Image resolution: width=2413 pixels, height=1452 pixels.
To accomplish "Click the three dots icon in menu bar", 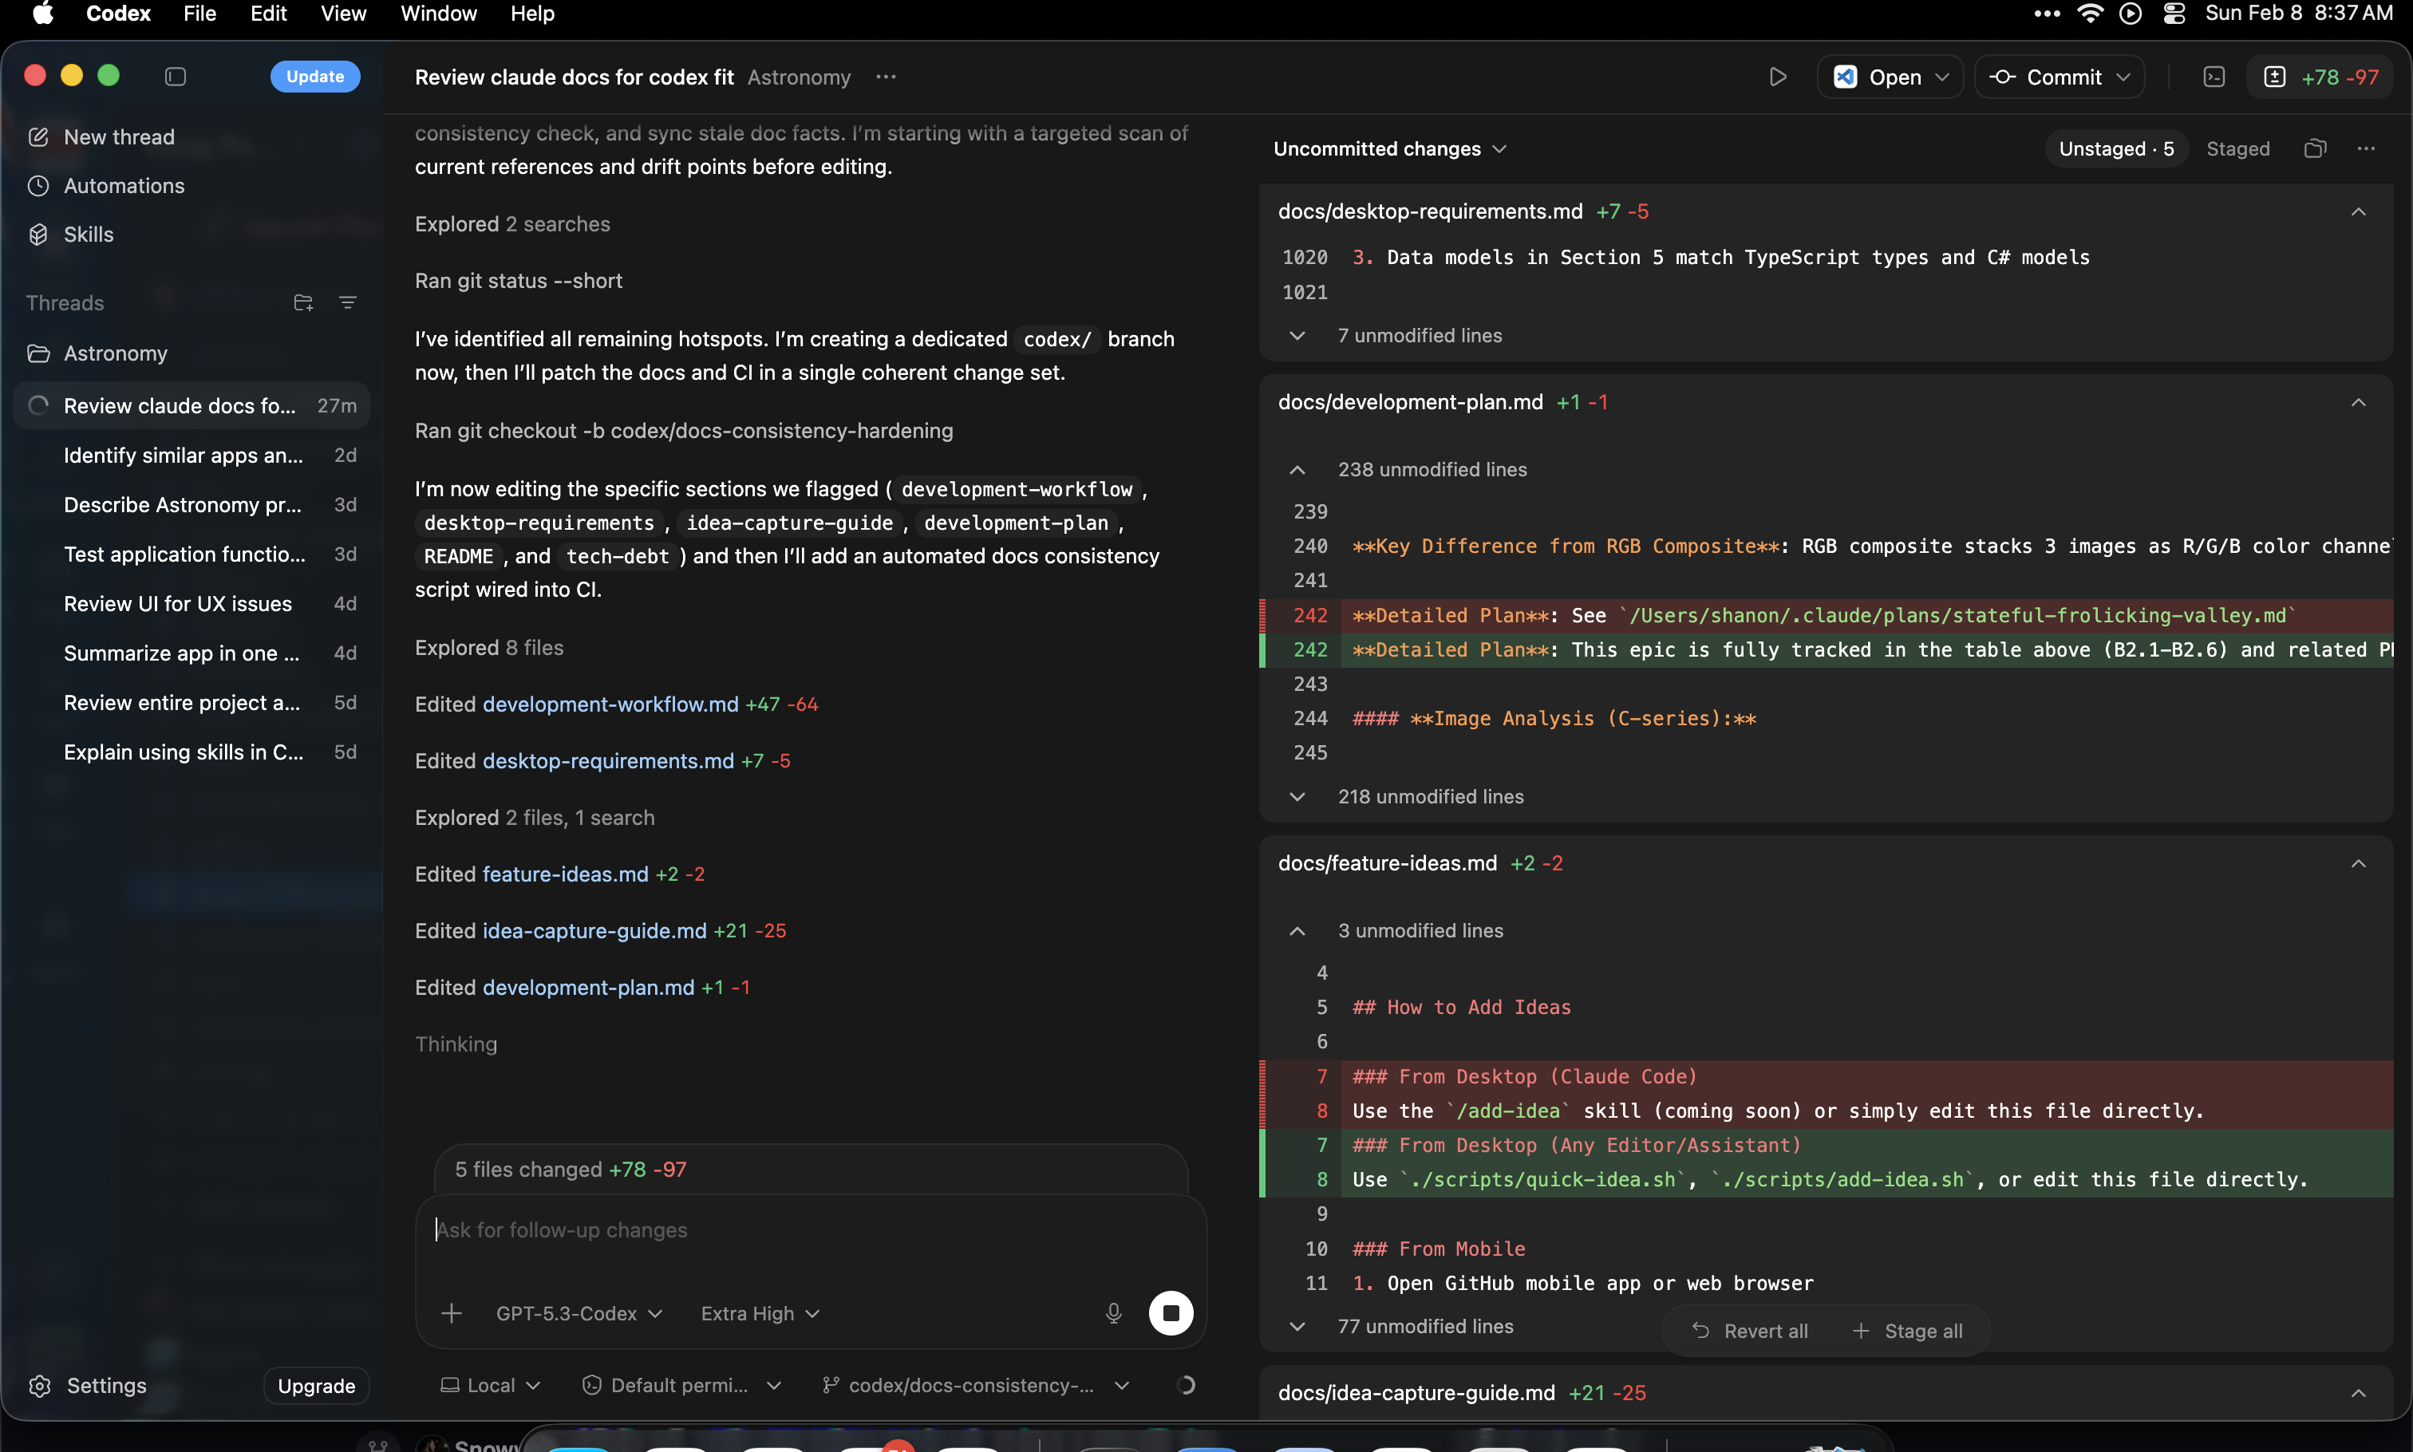I will coord(2046,14).
